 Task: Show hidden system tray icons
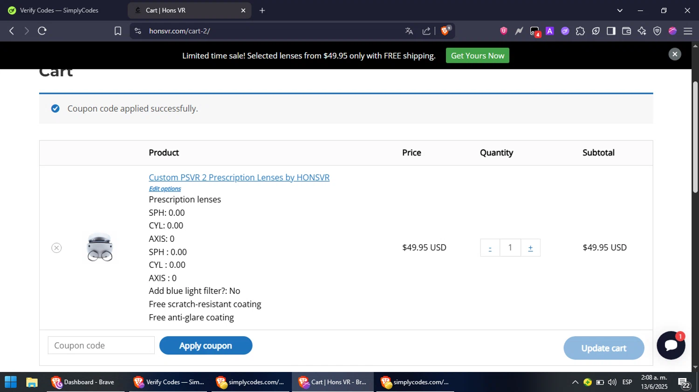575,382
